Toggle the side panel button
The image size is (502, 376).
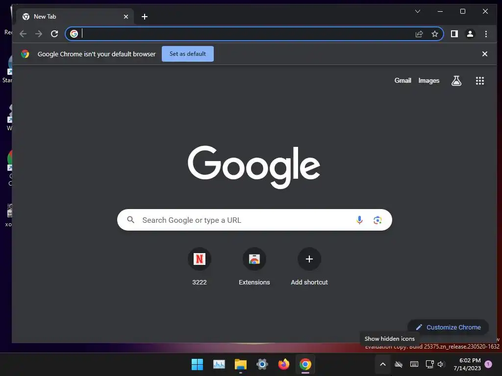(x=454, y=34)
